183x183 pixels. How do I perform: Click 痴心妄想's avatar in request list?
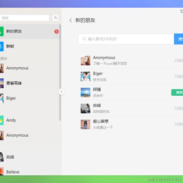coord(85,124)
